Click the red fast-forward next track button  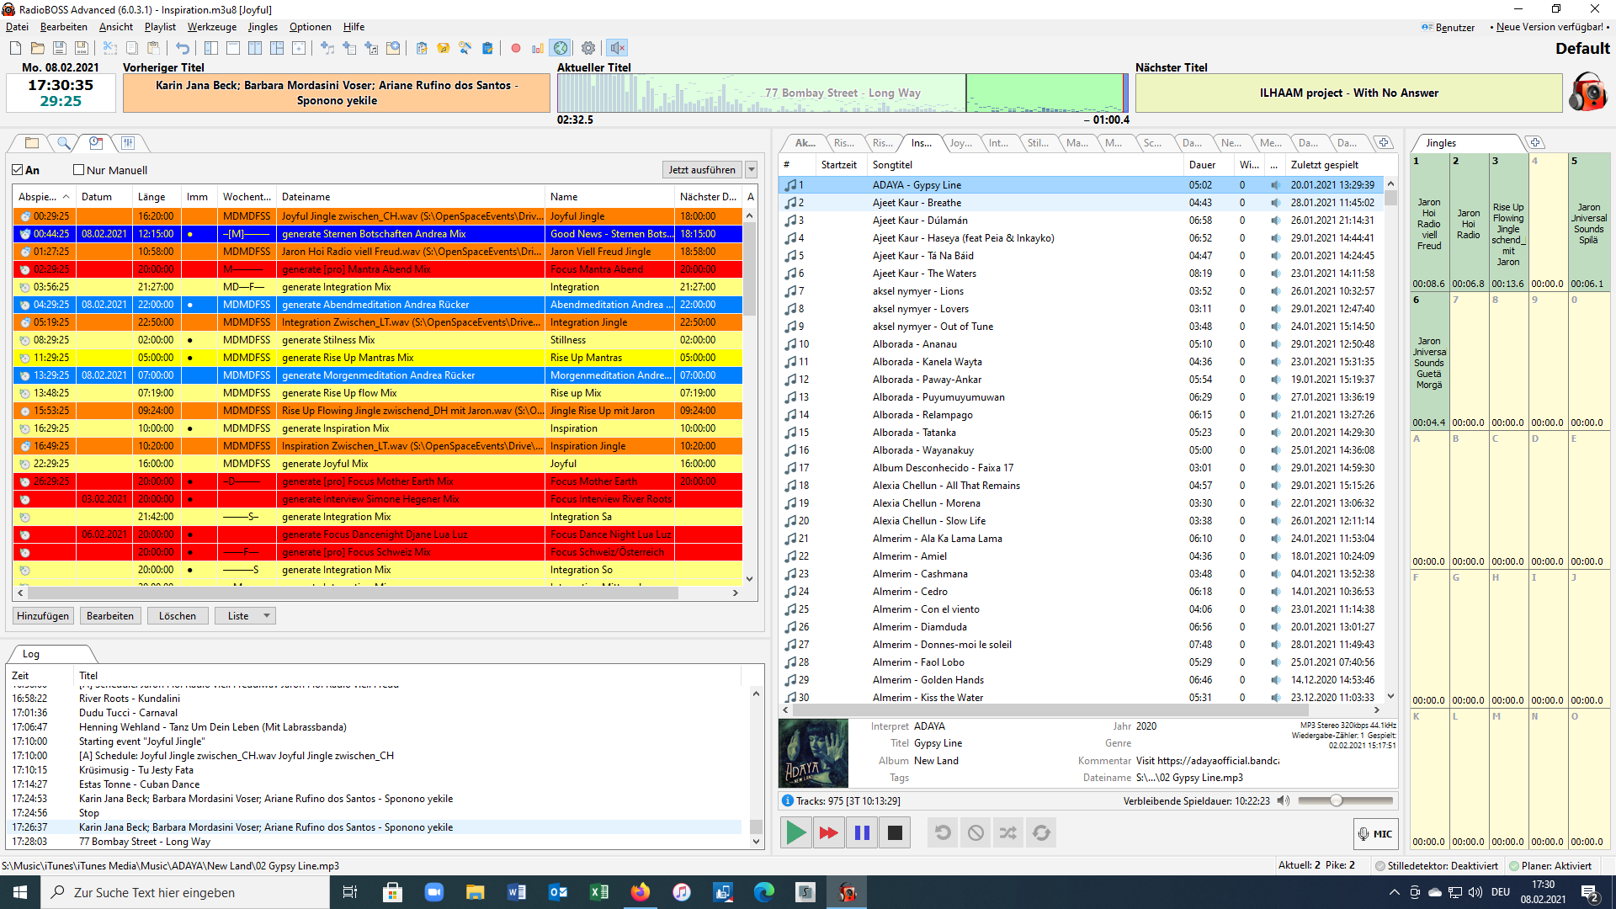pyautogui.click(x=828, y=833)
